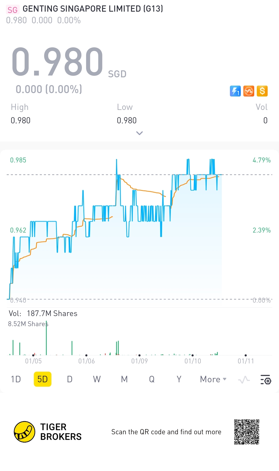The height and width of the screenshot is (471, 279).
Task: Tap the SG market badge
Action: click(12, 10)
